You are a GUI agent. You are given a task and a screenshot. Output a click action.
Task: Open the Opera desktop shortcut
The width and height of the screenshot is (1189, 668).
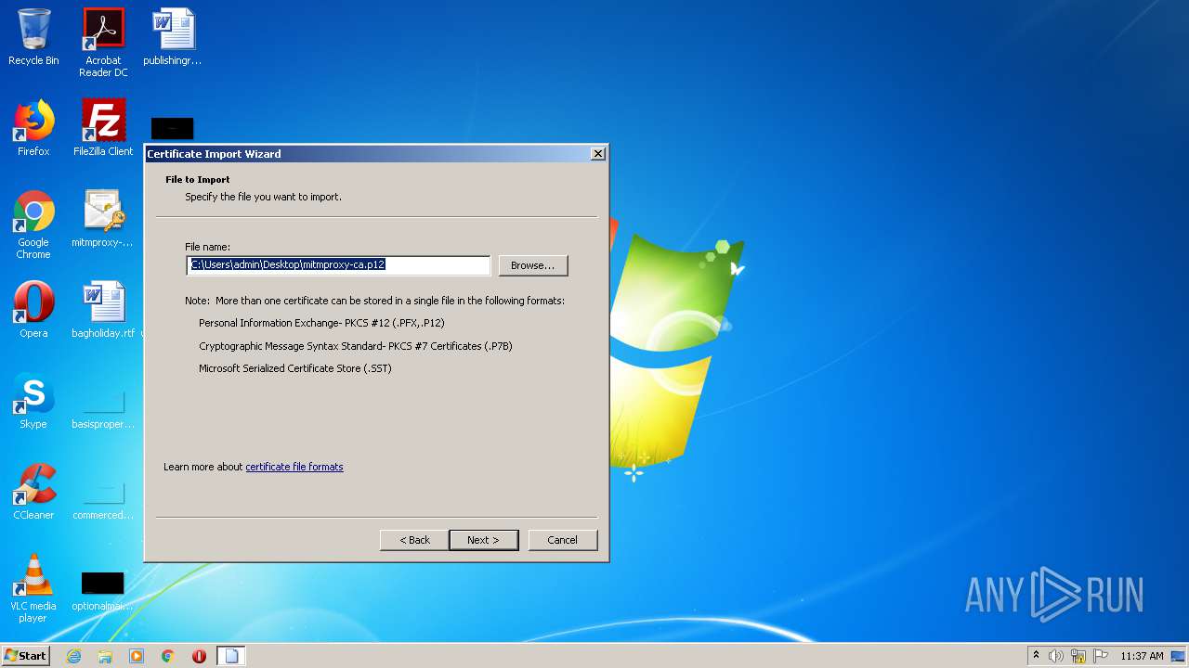pyautogui.click(x=33, y=310)
